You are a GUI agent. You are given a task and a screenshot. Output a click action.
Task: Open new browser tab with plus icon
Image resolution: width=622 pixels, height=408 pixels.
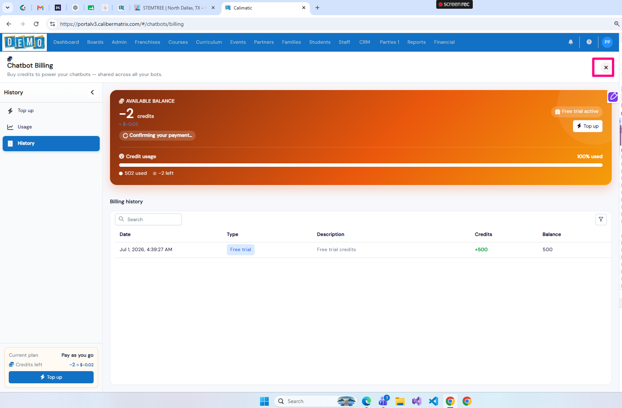coord(317,8)
